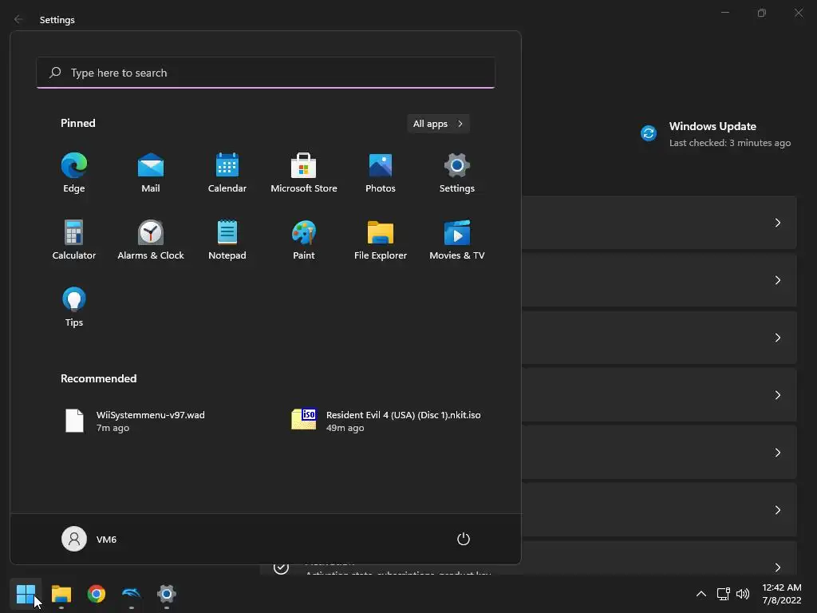Open Edge from pinned apps
Image resolution: width=817 pixels, height=613 pixels.
pyautogui.click(x=74, y=173)
